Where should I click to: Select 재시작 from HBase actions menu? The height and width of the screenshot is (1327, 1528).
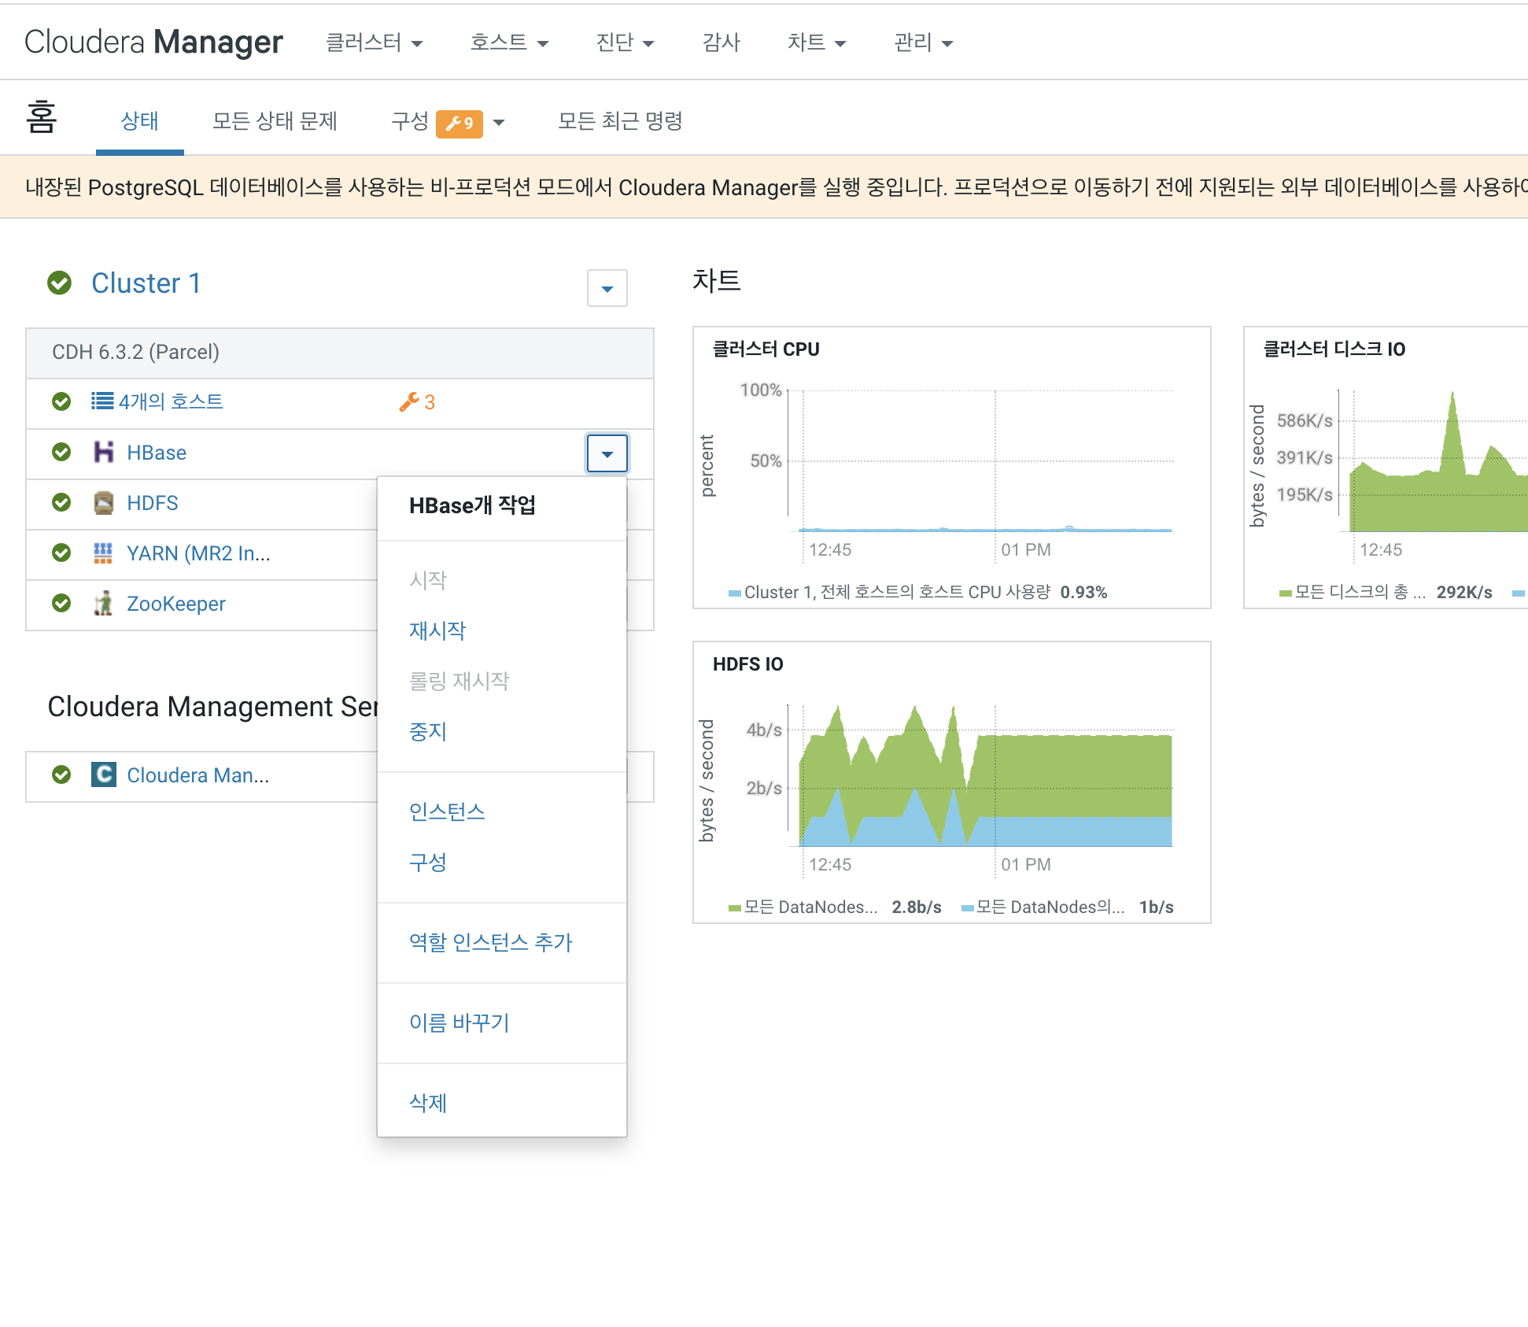437,630
